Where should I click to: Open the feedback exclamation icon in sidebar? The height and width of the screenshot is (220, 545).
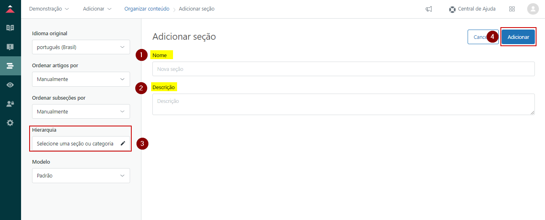11,47
